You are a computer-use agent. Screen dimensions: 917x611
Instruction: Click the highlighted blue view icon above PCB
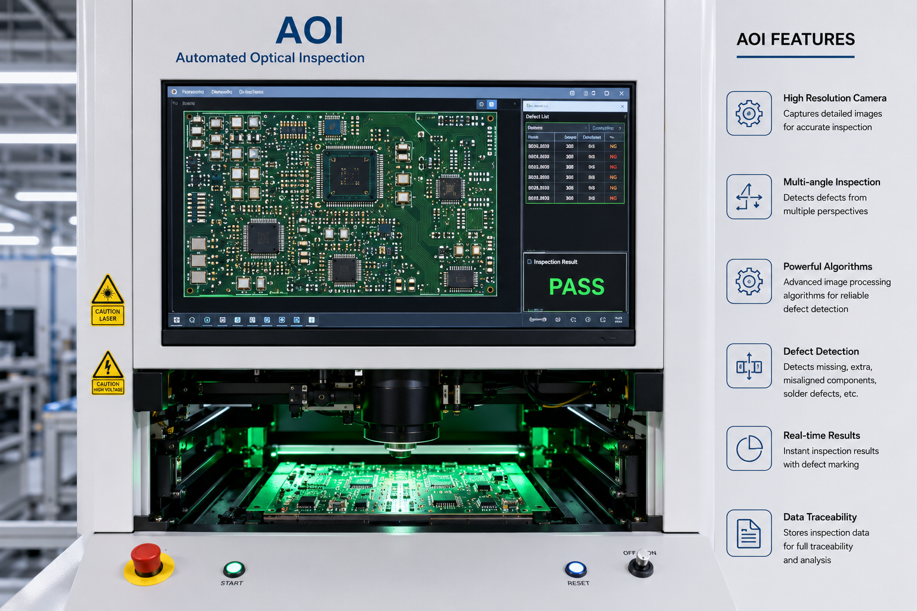point(492,104)
